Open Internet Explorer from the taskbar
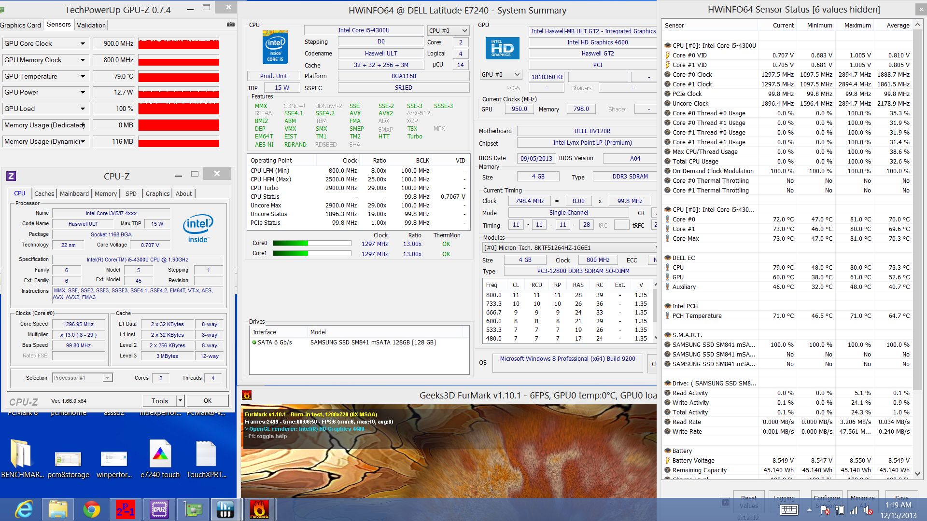927x521 pixels. (x=24, y=509)
